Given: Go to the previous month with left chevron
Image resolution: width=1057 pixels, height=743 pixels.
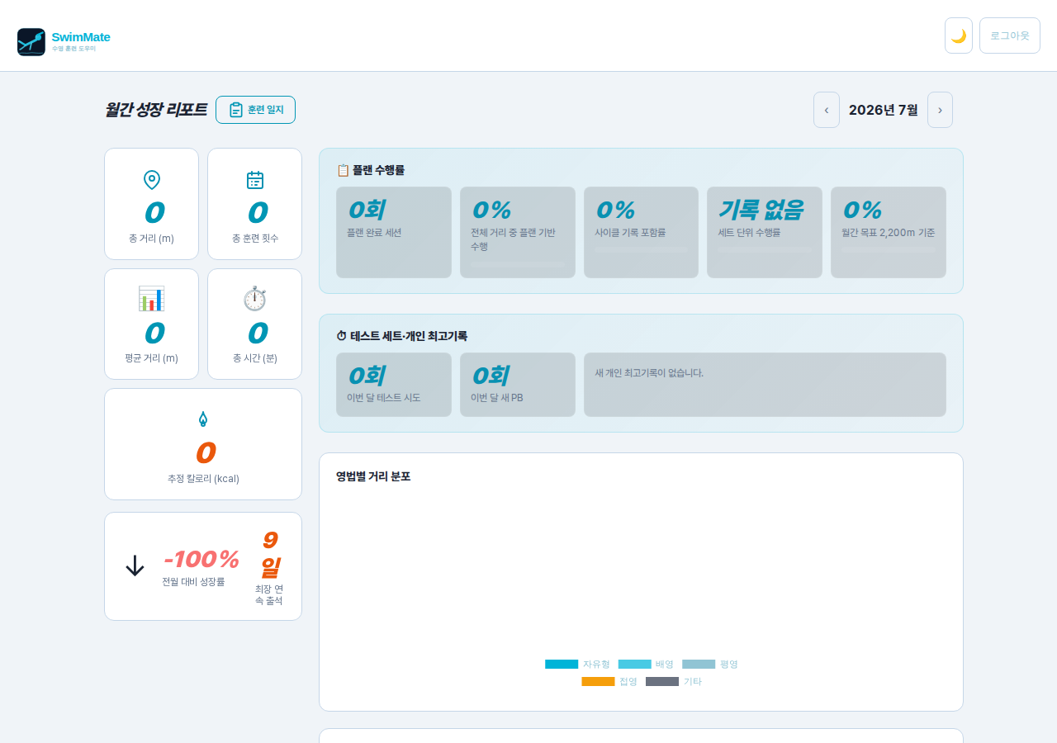Looking at the screenshot, I should click(x=827, y=110).
